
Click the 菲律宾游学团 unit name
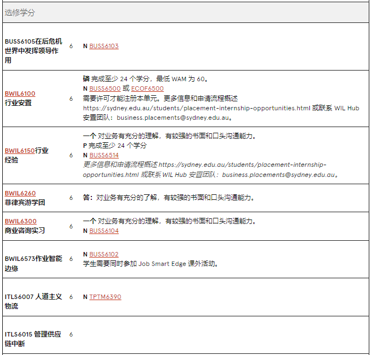(25, 203)
